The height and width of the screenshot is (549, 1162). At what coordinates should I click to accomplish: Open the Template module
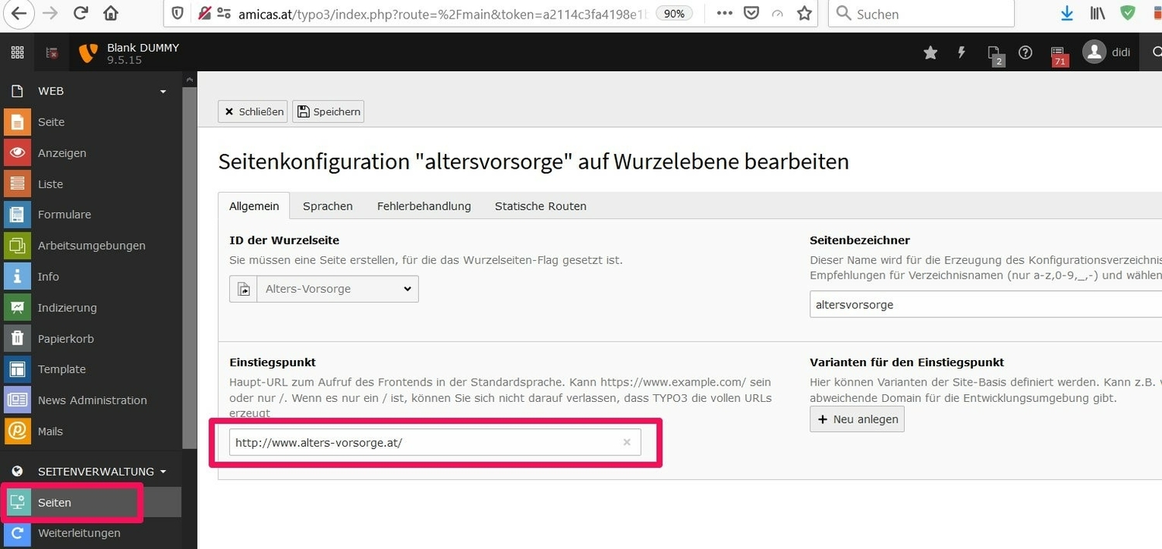tap(91, 369)
